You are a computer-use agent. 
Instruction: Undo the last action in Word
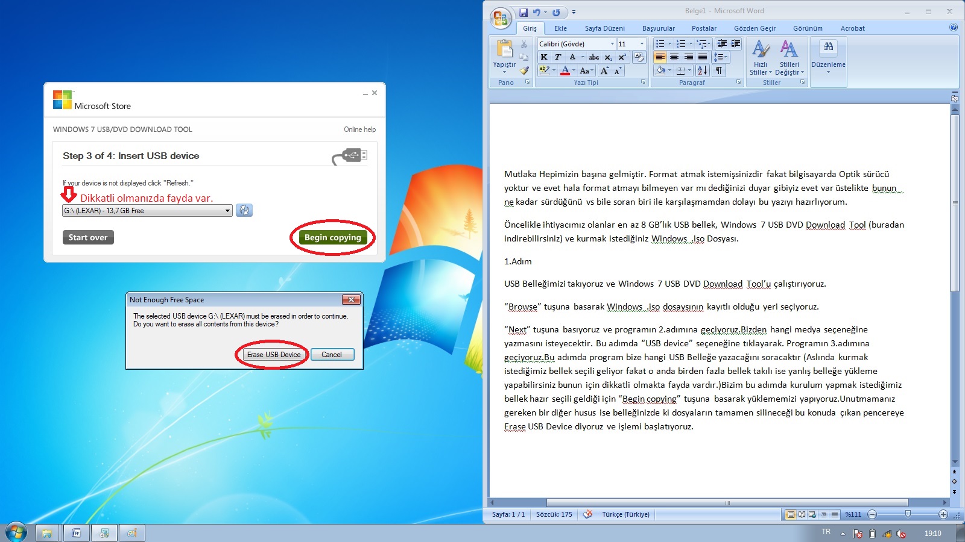[x=536, y=12]
